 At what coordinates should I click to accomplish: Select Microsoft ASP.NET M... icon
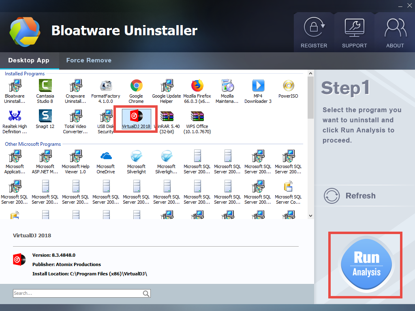[x=45, y=156]
